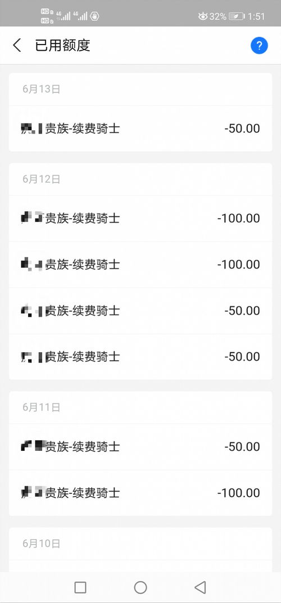Open first 6月12日 -50.00 entry
Image resolution: width=281 pixels, height=603 pixels.
[x=140, y=311]
